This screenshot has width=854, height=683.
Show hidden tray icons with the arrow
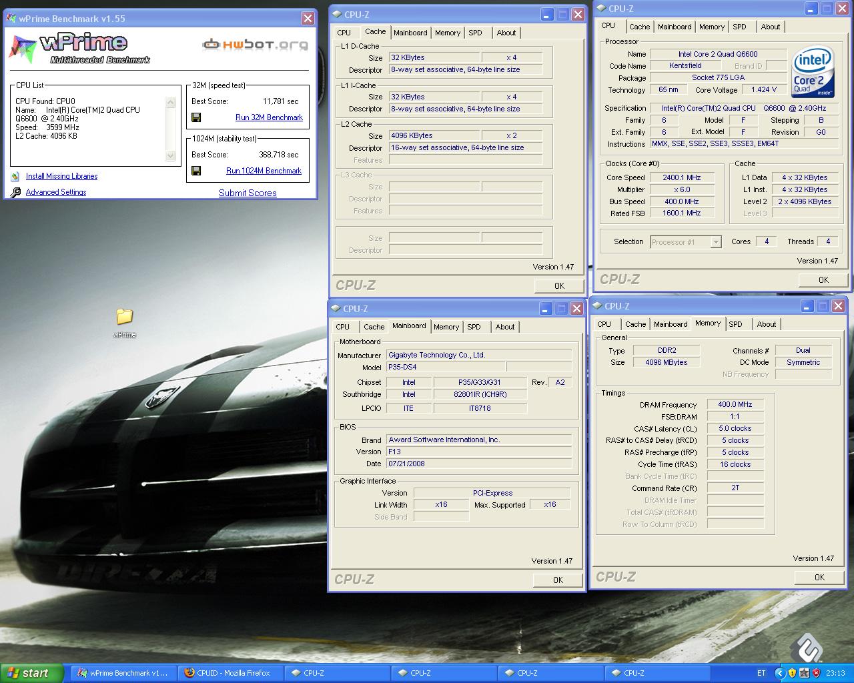pyautogui.click(x=779, y=673)
